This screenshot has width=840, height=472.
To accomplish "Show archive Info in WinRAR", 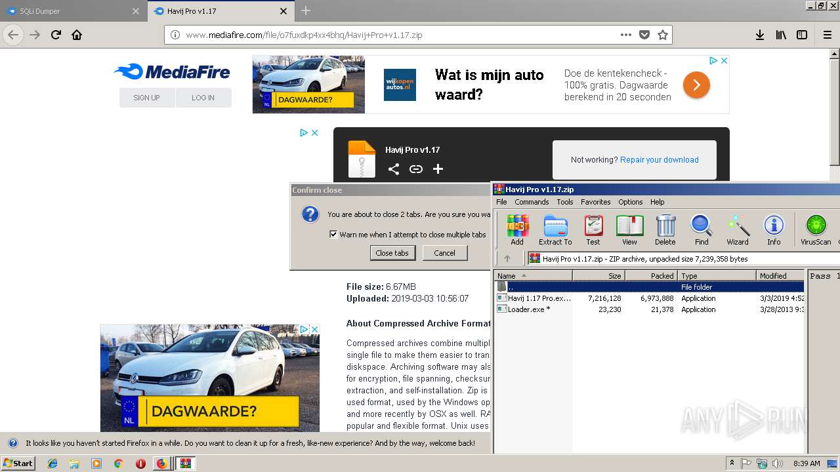I will [774, 230].
